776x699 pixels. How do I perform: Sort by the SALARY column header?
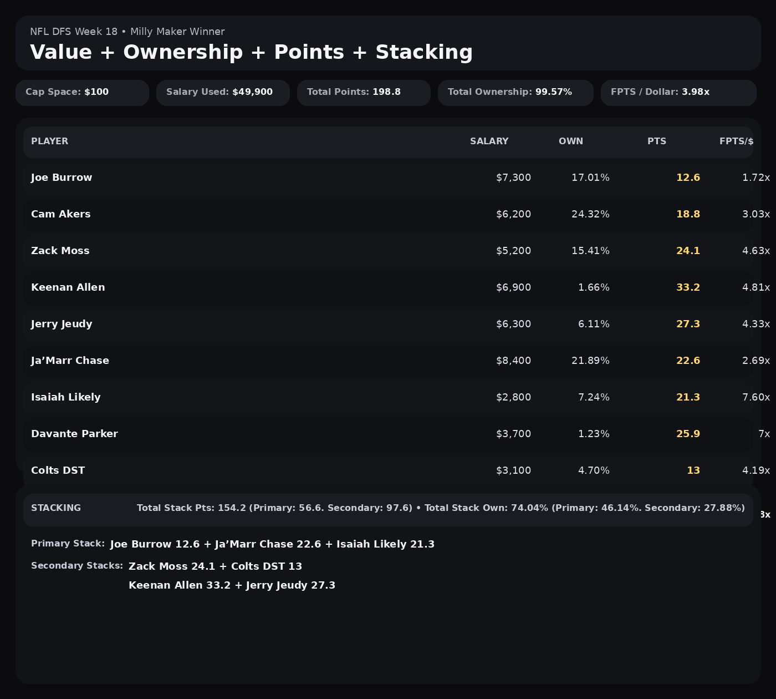point(489,141)
